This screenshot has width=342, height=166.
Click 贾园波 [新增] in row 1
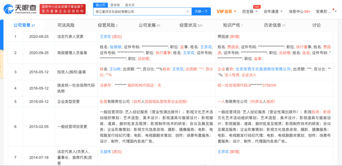coord(229,37)
